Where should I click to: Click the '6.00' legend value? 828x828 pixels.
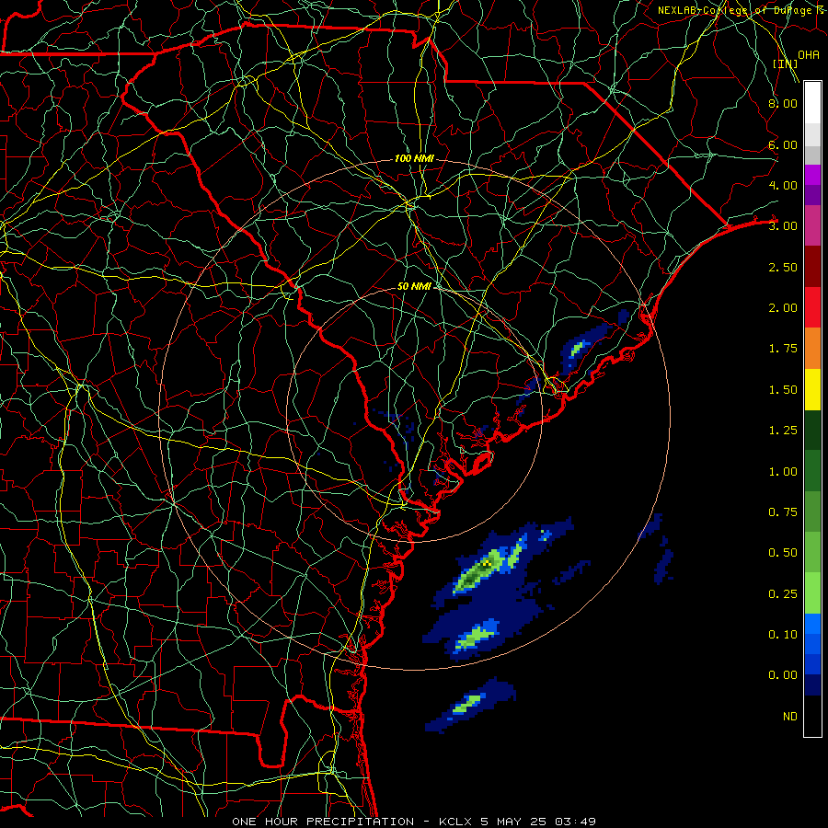(783, 144)
